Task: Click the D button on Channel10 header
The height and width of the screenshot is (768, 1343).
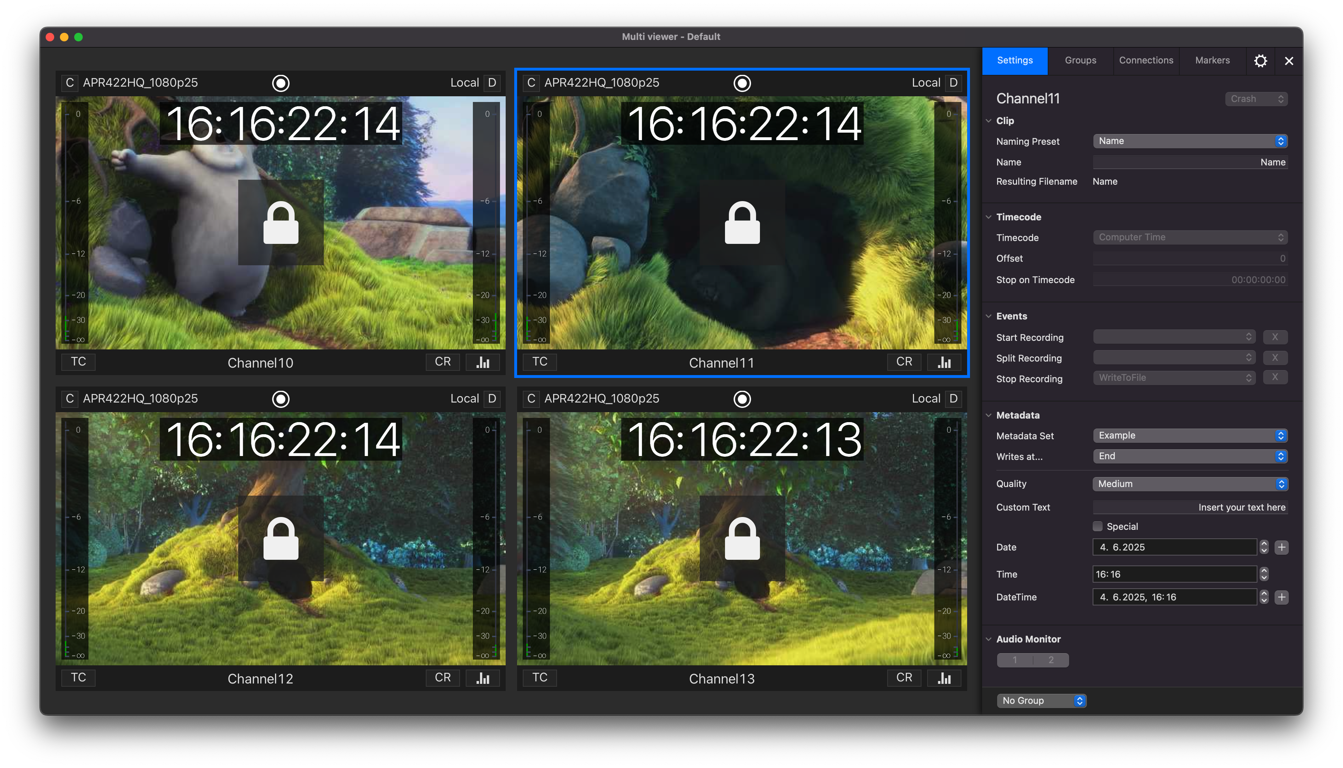Action: coord(492,82)
